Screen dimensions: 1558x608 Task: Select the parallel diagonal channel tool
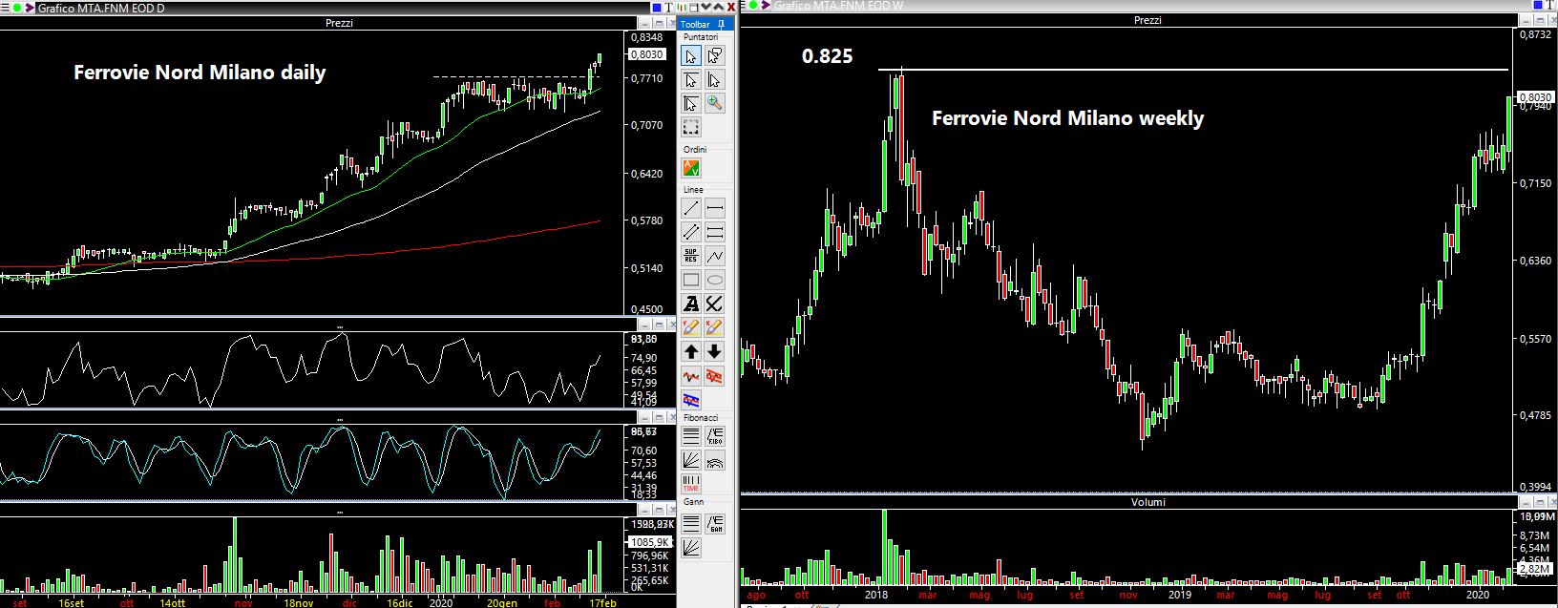pos(691,232)
